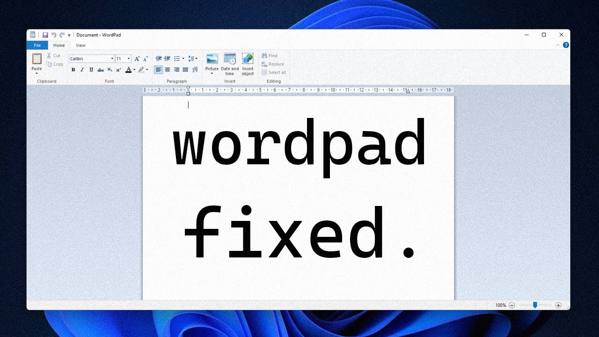The image size is (599, 337).
Task: Toggle Subscript formatting
Action: point(110,70)
